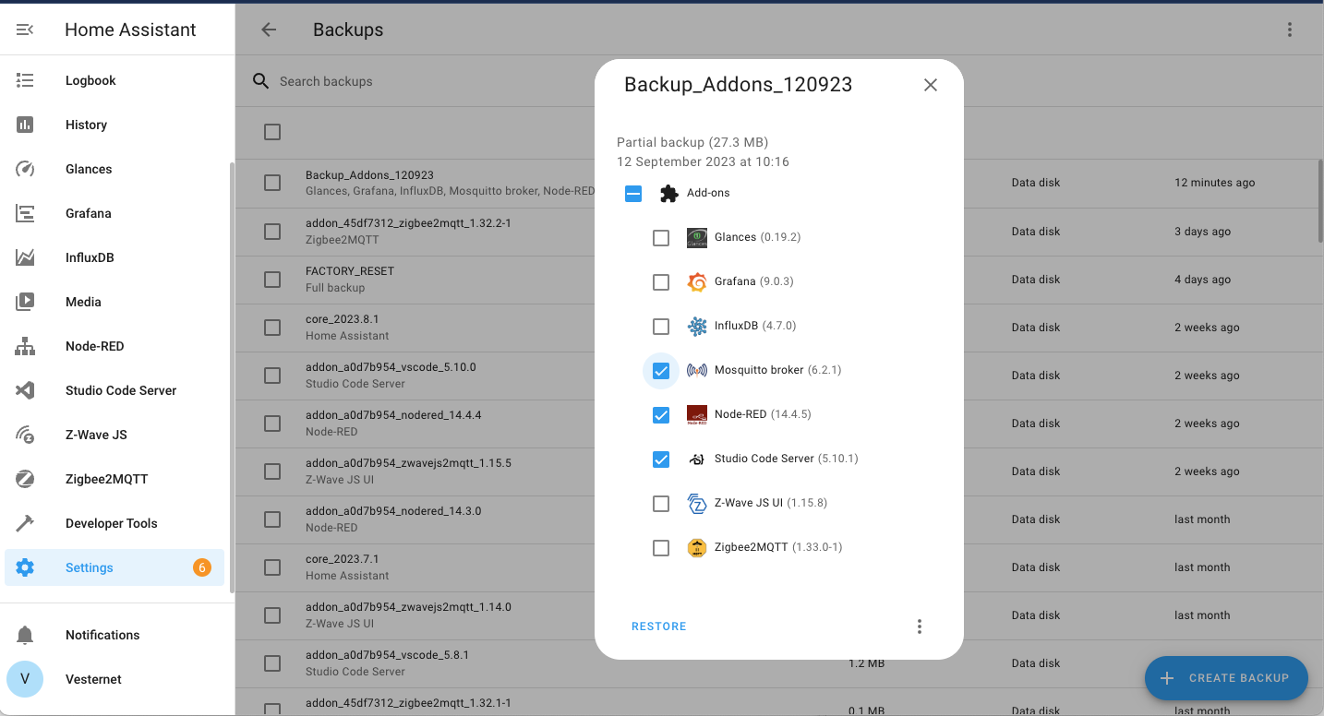1324x716 pixels.
Task: Check the InfluxDB (4.7.0) checkbox
Action: pyautogui.click(x=661, y=327)
